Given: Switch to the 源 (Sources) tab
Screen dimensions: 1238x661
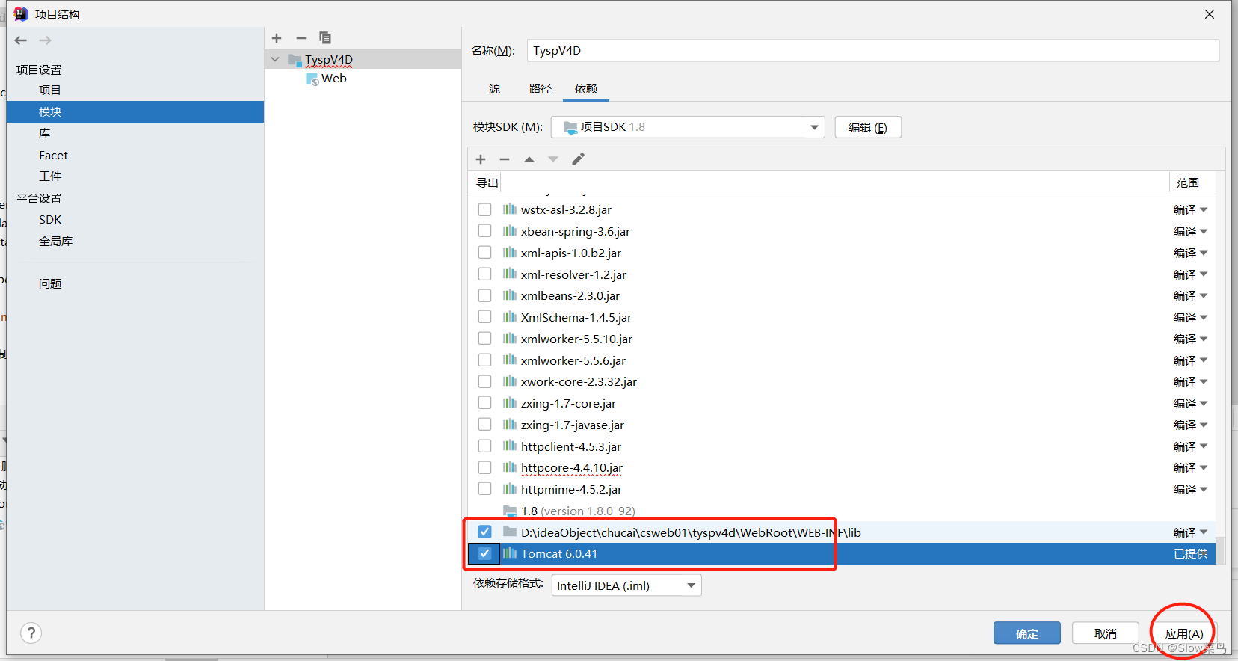Looking at the screenshot, I should tap(494, 88).
